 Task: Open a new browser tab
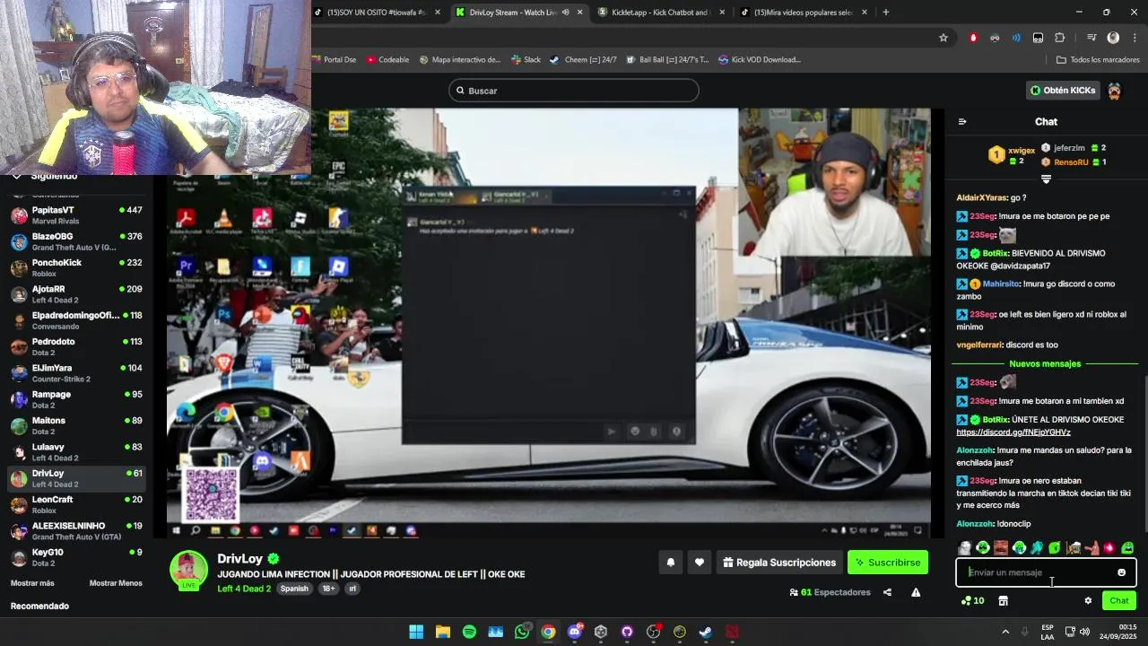886,13
